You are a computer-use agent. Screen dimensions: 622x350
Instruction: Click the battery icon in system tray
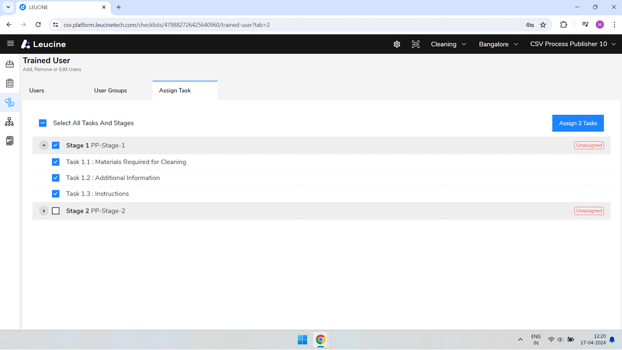(571, 340)
